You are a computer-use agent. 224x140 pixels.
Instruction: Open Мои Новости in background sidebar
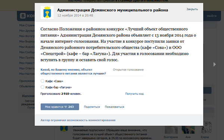(27, 63)
